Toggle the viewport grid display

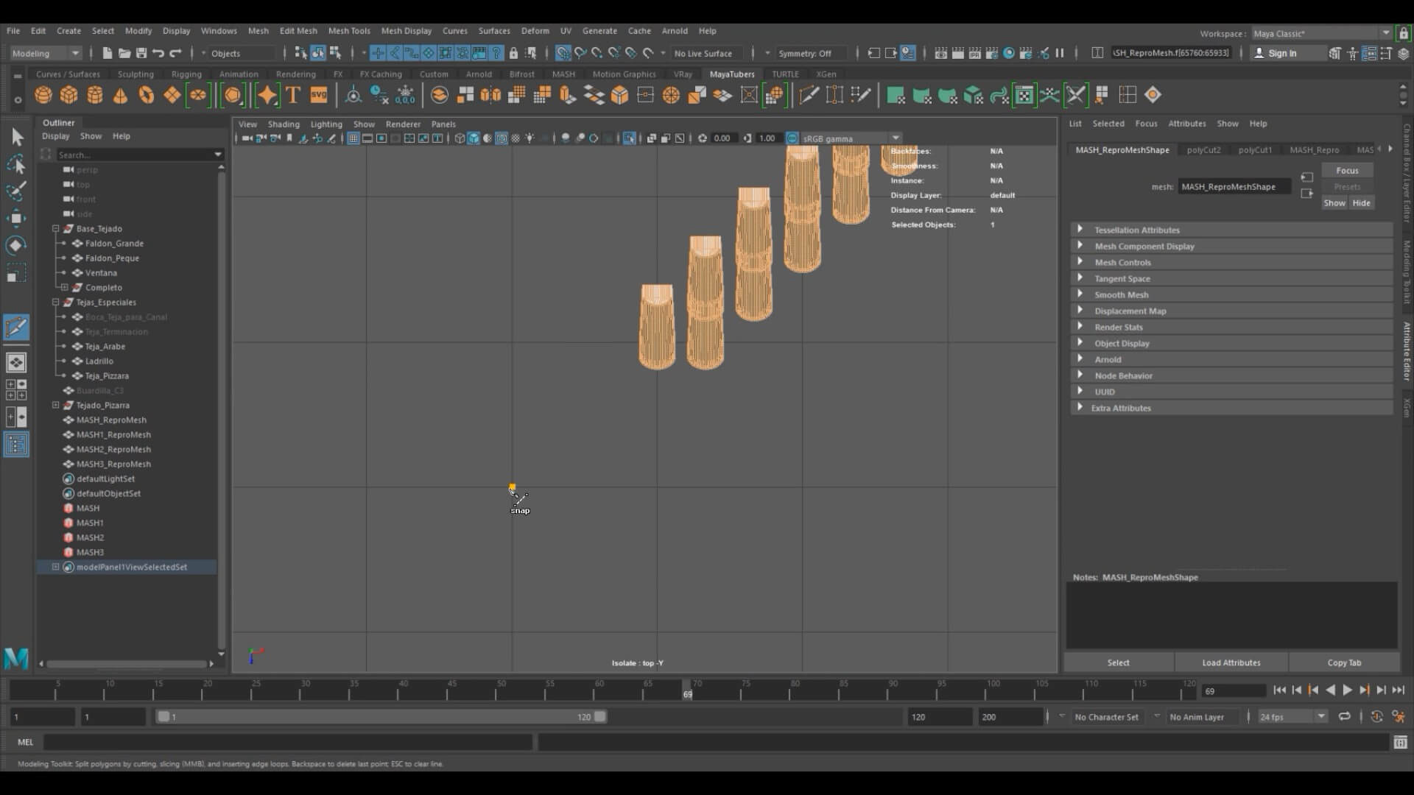tap(353, 138)
